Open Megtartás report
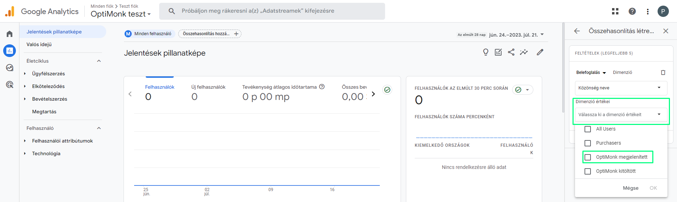The image size is (677, 202). pyautogui.click(x=44, y=112)
